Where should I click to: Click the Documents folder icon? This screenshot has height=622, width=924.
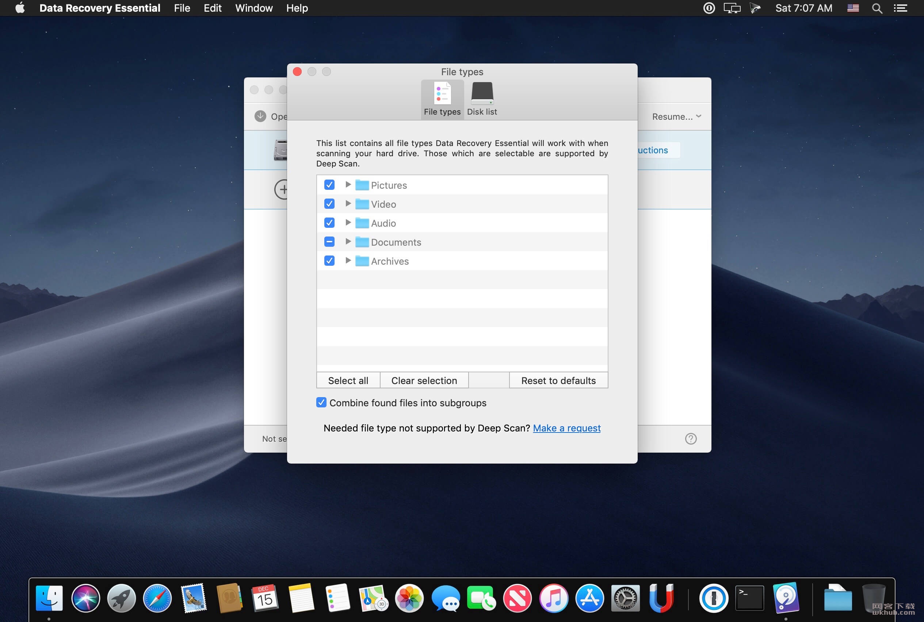(x=362, y=242)
